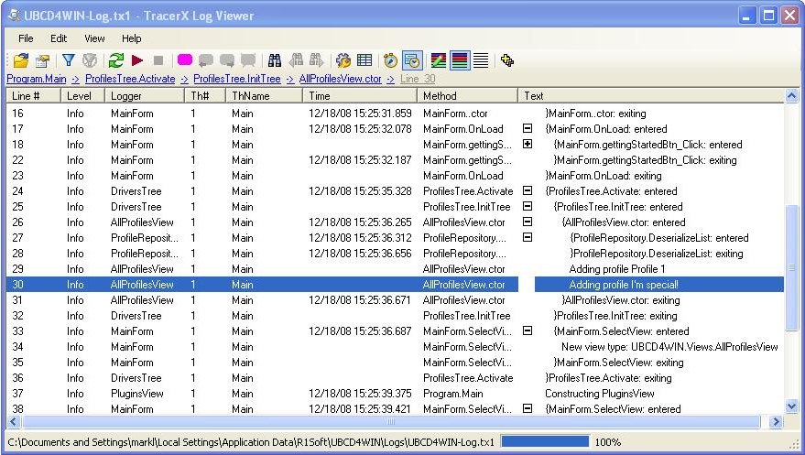Collapse the MainForm.SelectView entered row at line 38
The image size is (805, 455).
(528, 408)
